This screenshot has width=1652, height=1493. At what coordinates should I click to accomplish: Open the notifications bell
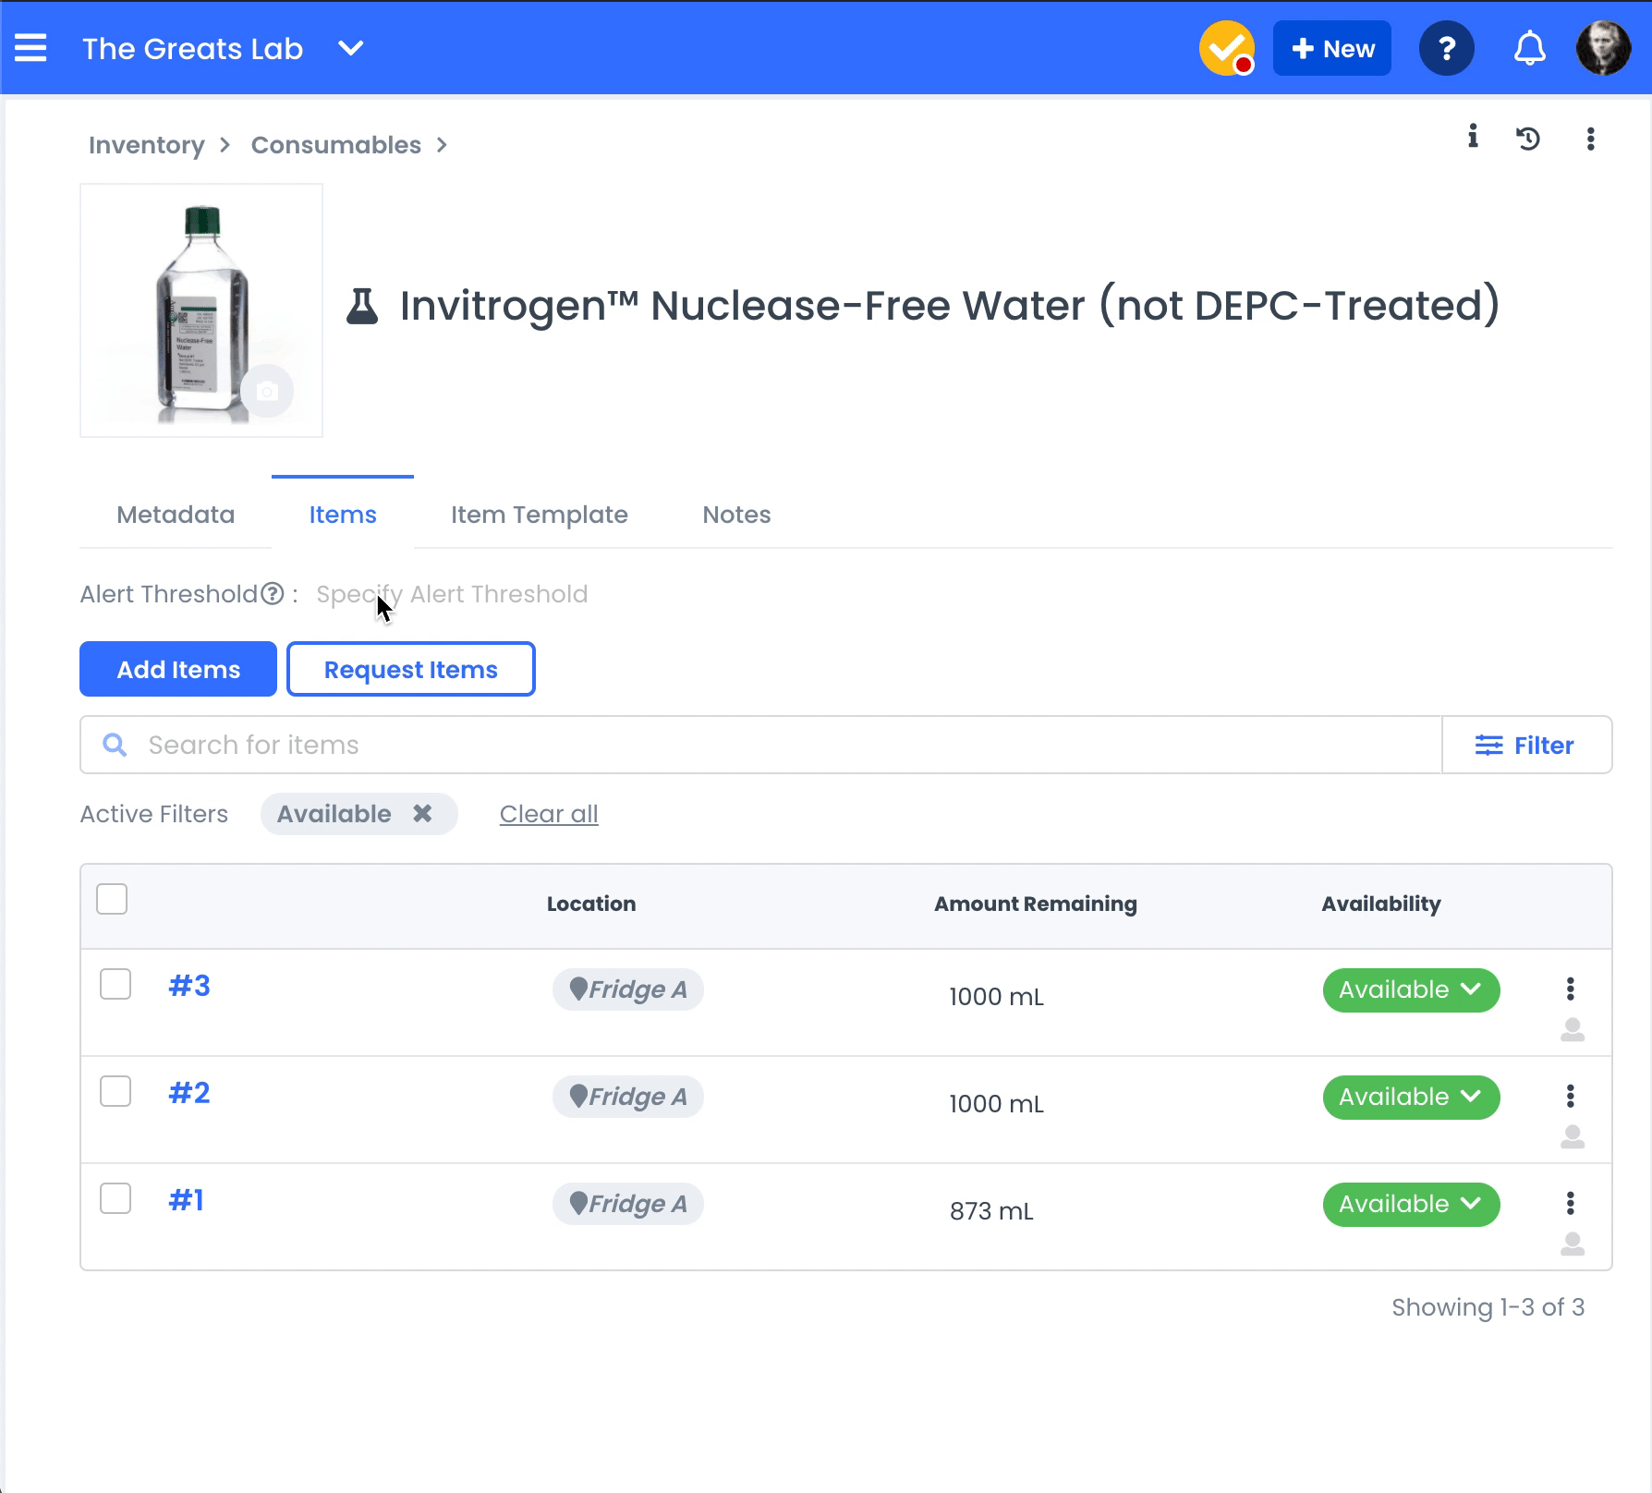[x=1530, y=48]
